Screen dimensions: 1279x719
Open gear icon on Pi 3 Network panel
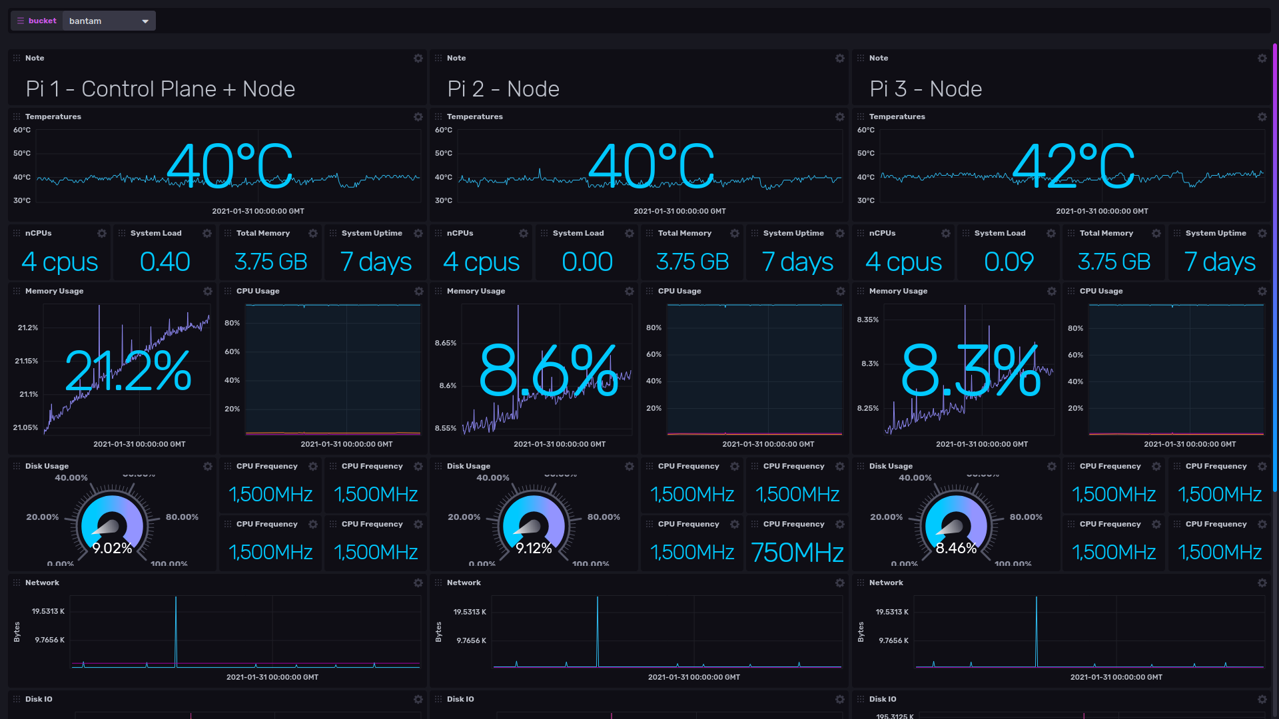[x=1262, y=583]
